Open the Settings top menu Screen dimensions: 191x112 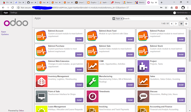14,13
